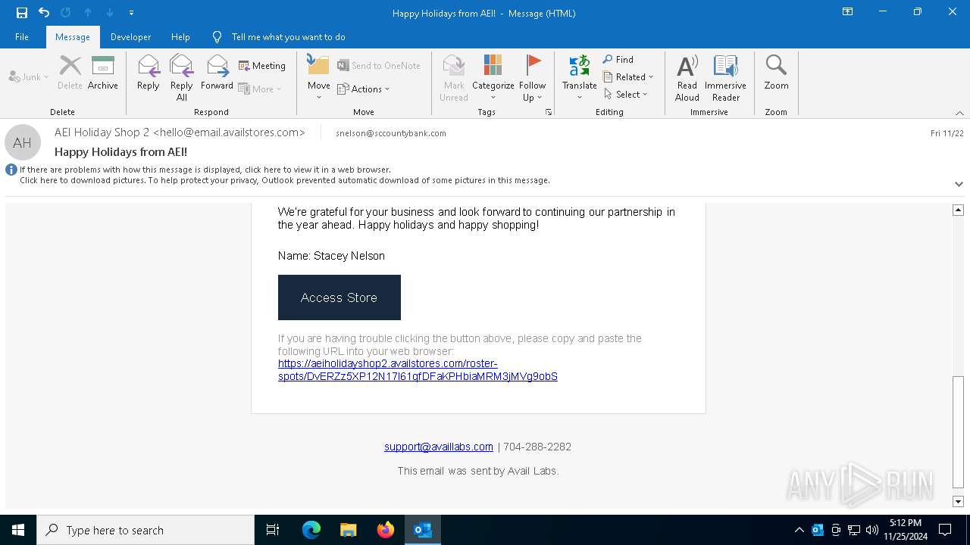Open the Related dropdown

pos(628,76)
